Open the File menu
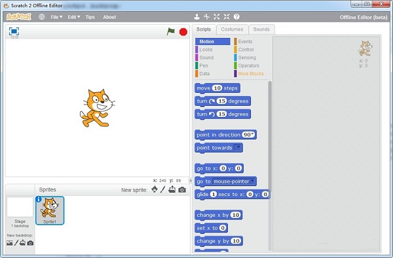The image size is (393, 258). (56, 17)
